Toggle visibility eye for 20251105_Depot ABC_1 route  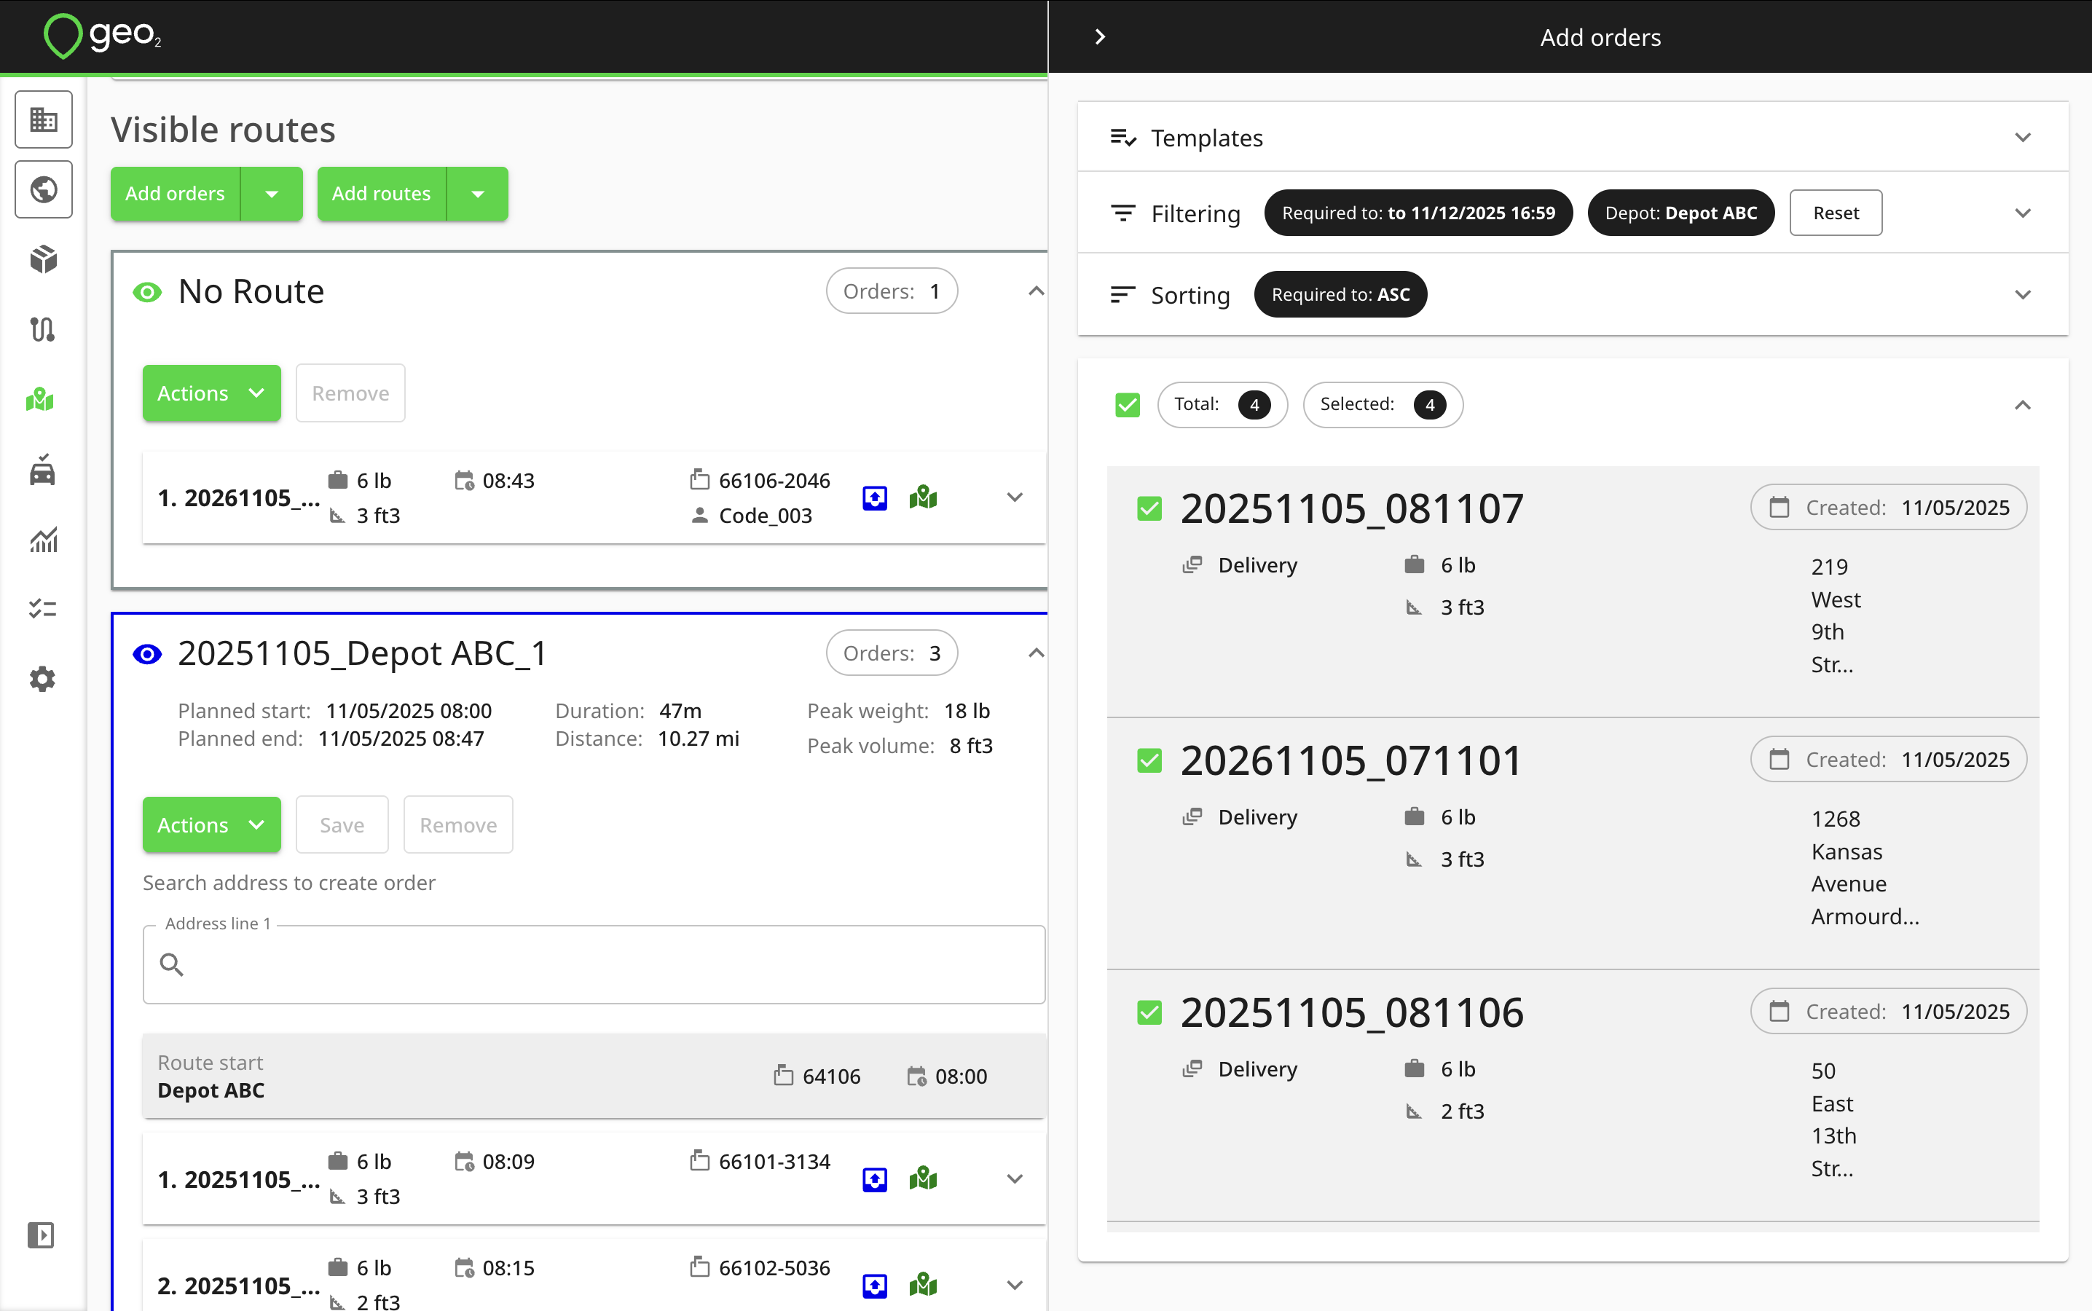click(147, 654)
